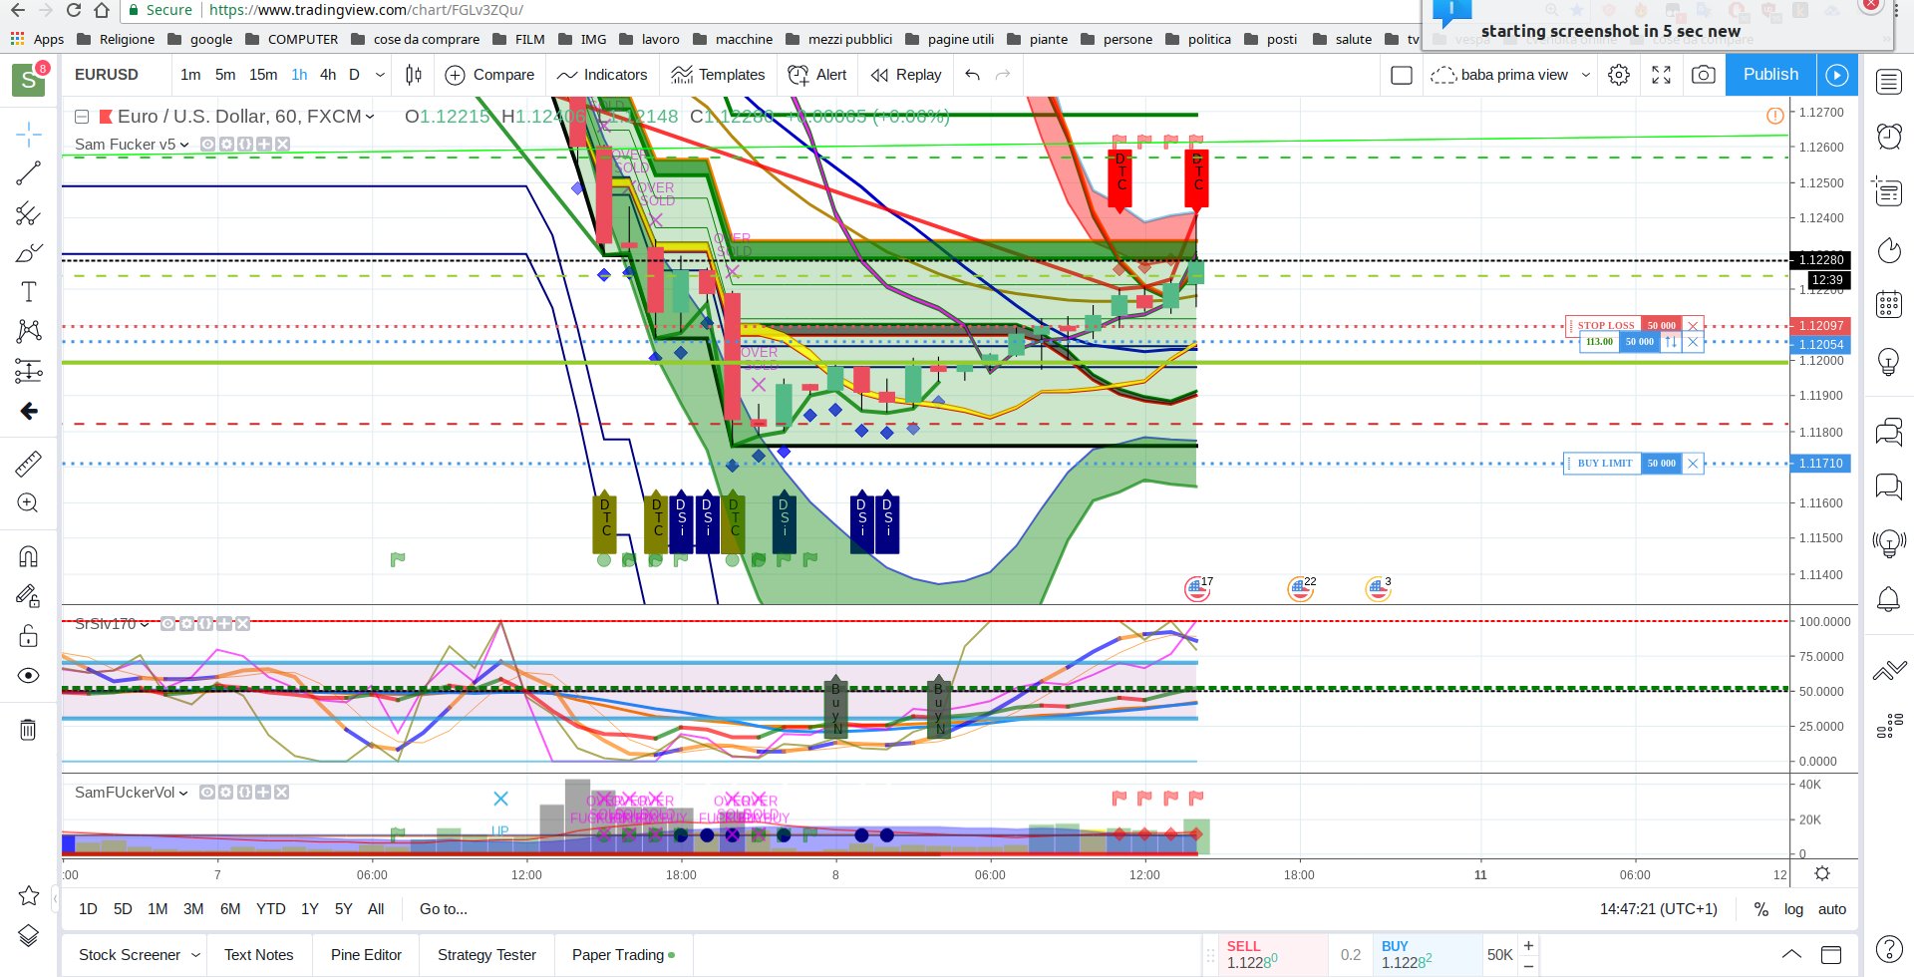Enter fullscreen mode
The width and height of the screenshot is (1914, 977).
pyautogui.click(x=1661, y=75)
